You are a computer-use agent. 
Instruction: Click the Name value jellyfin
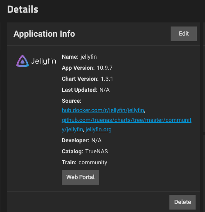(88, 57)
